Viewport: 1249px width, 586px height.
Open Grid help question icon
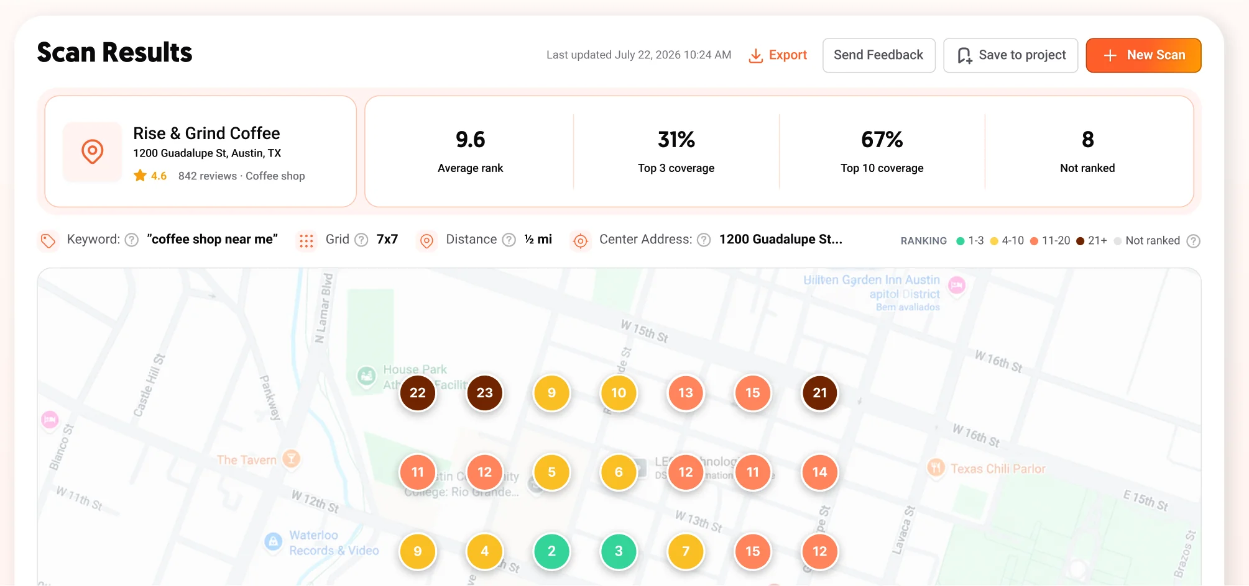click(361, 240)
